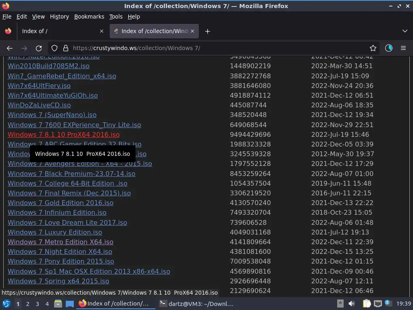The image size is (413, 310).
Task: Open Windows 7 Night Edition X64.iso
Action: click(x=60, y=252)
